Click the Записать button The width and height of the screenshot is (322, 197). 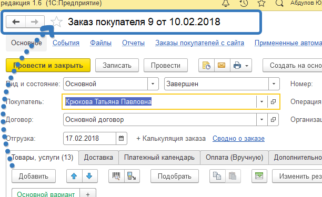click(x=117, y=65)
